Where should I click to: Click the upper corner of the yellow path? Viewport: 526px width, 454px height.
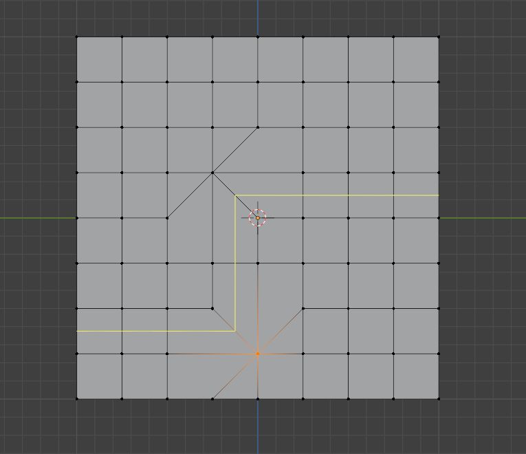235,195
